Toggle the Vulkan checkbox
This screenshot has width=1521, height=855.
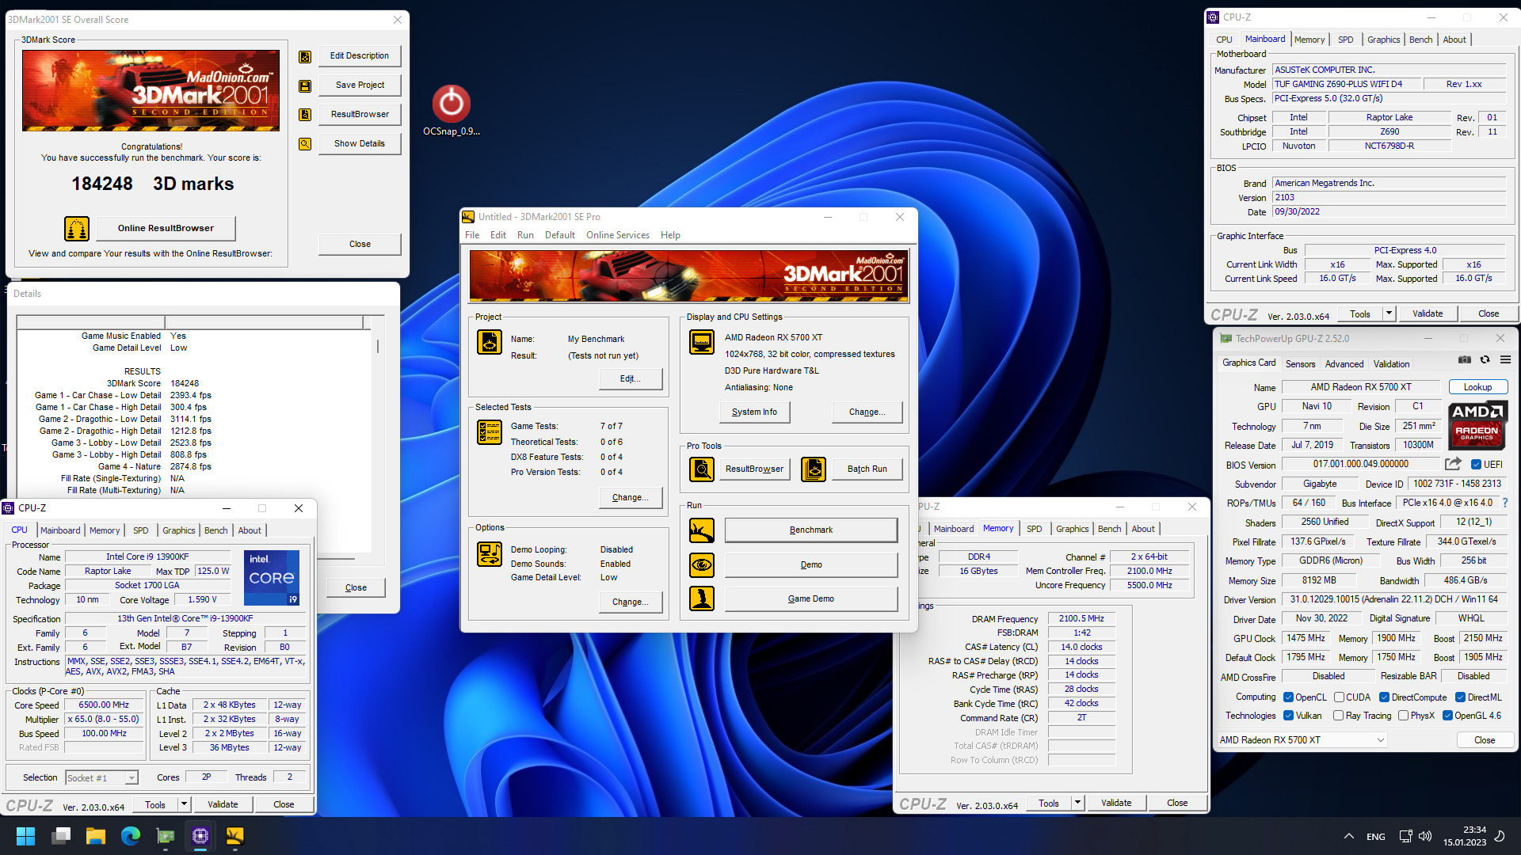pyautogui.click(x=1289, y=716)
